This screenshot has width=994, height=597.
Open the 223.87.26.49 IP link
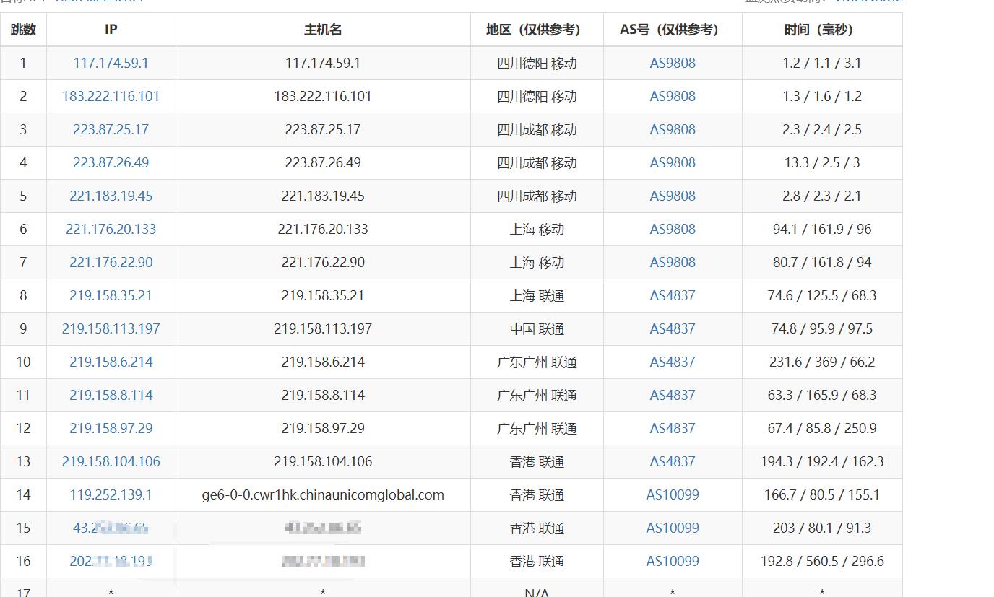(x=111, y=162)
